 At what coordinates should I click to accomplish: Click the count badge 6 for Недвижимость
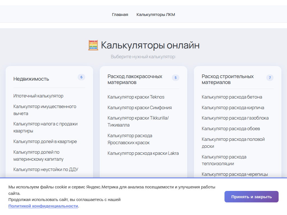(81, 77)
